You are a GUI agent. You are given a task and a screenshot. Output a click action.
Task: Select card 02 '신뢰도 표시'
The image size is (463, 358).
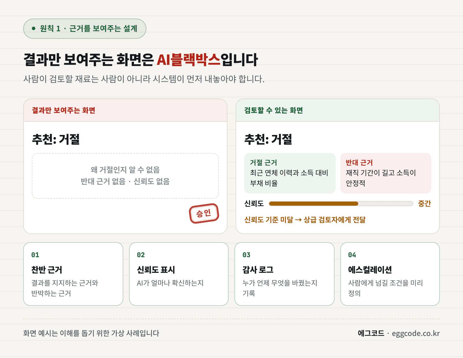179,274
